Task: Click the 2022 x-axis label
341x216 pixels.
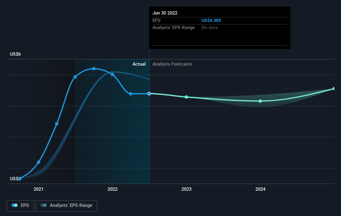Action: [x=113, y=189]
